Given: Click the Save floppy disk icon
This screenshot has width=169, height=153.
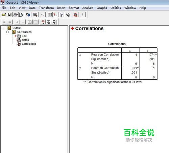Looking at the screenshot, I should coord(9,15).
